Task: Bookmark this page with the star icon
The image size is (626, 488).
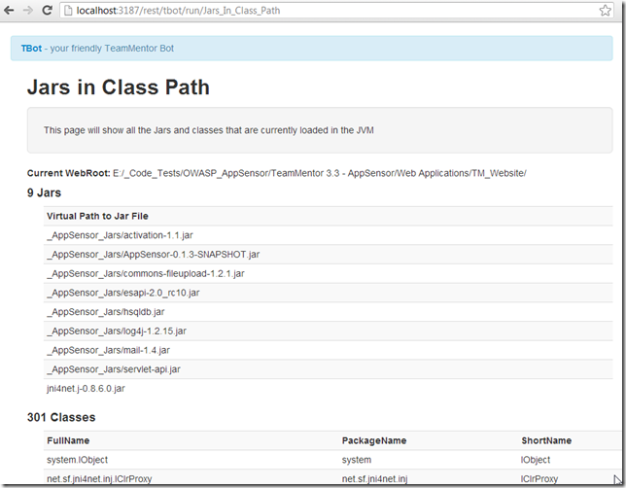Action: point(602,10)
